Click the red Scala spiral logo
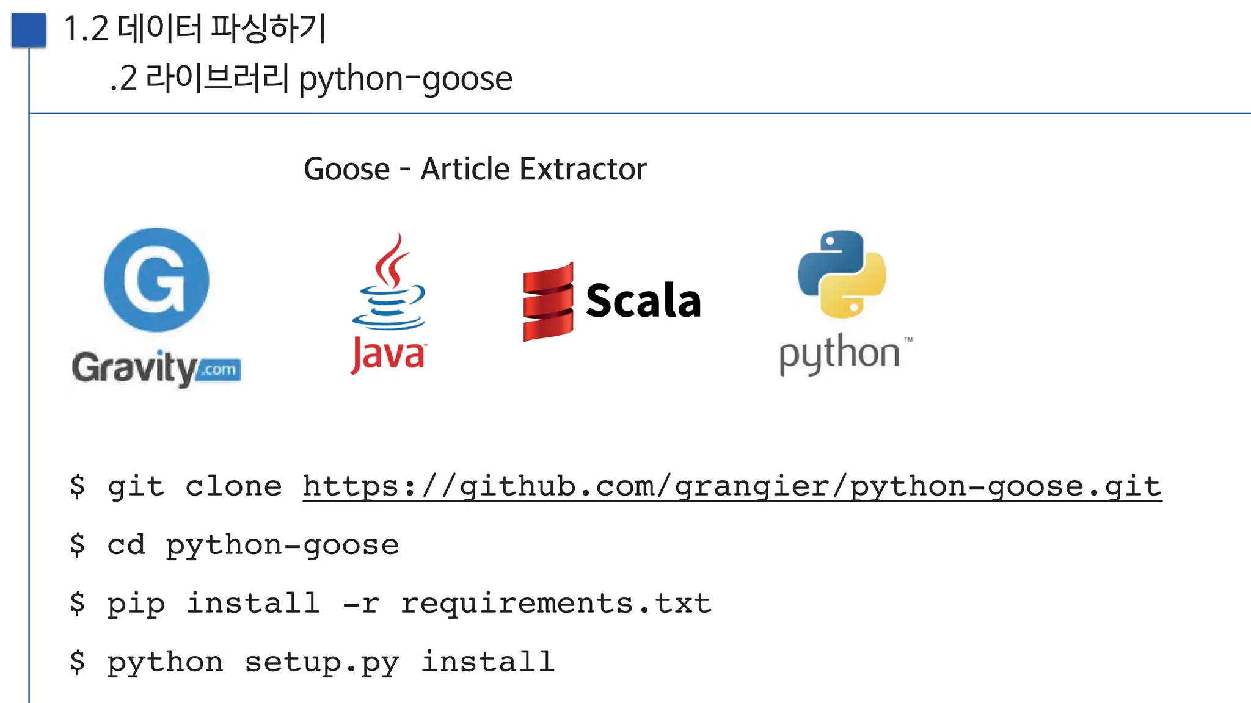The width and height of the screenshot is (1251, 703). click(x=548, y=301)
